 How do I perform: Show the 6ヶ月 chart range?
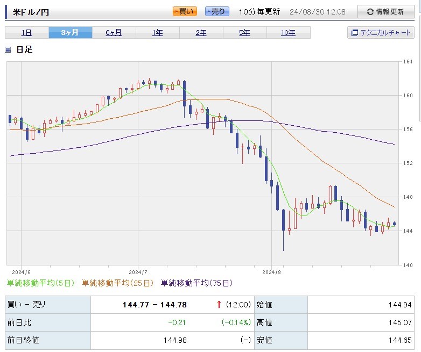click(114, 33)
